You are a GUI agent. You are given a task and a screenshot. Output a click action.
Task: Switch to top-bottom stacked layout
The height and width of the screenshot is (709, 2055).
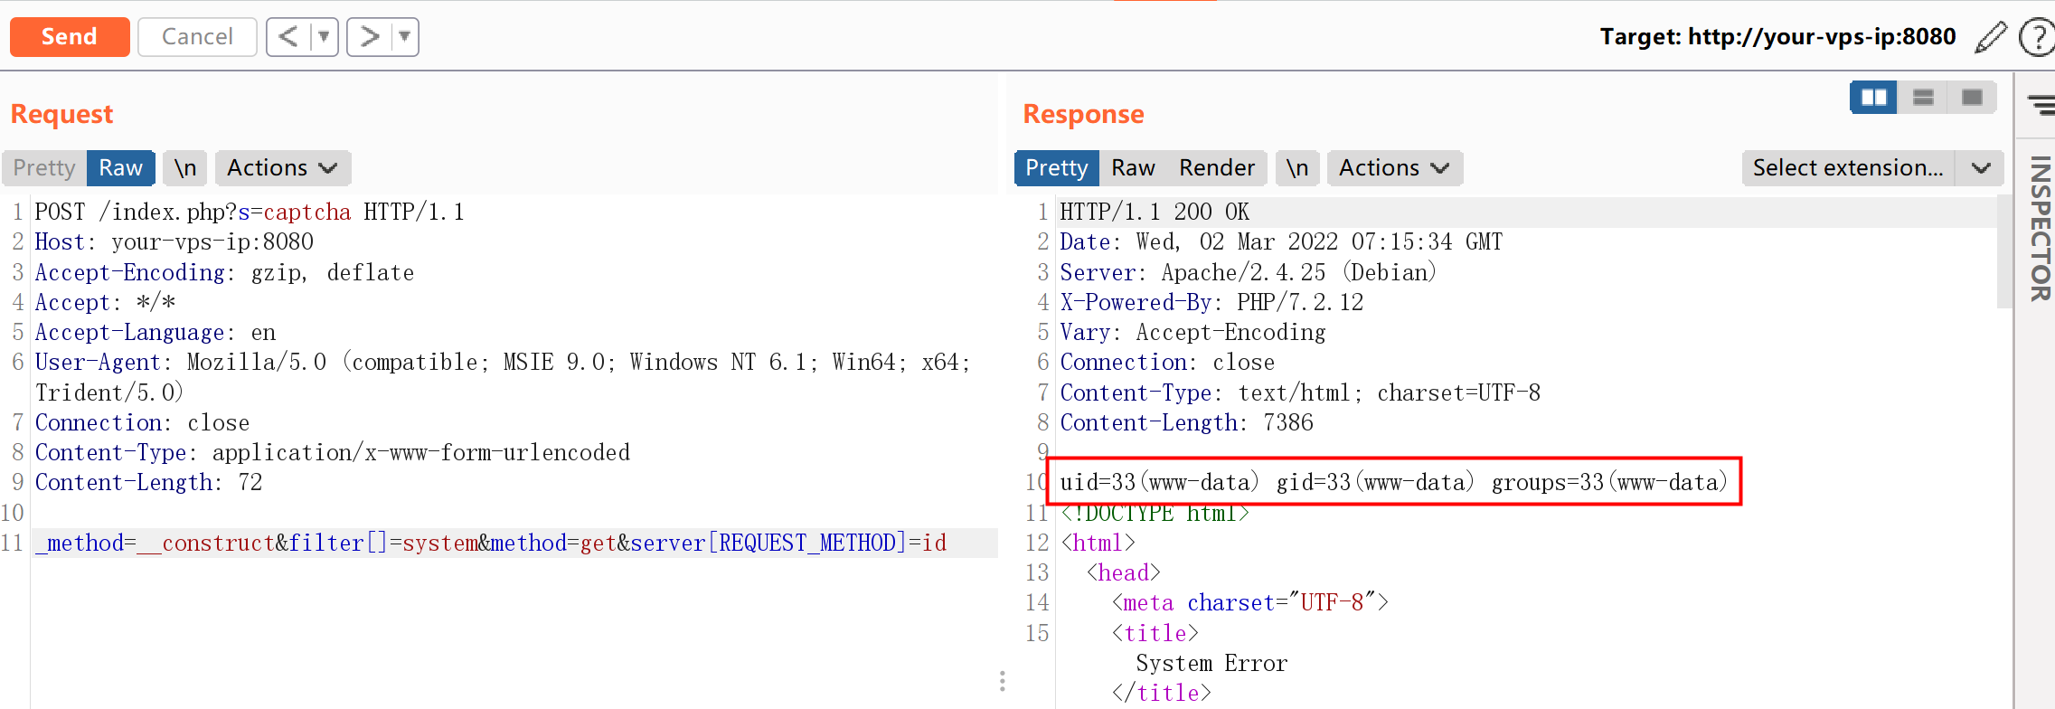pyautogui.click(x=1923, y=97)
